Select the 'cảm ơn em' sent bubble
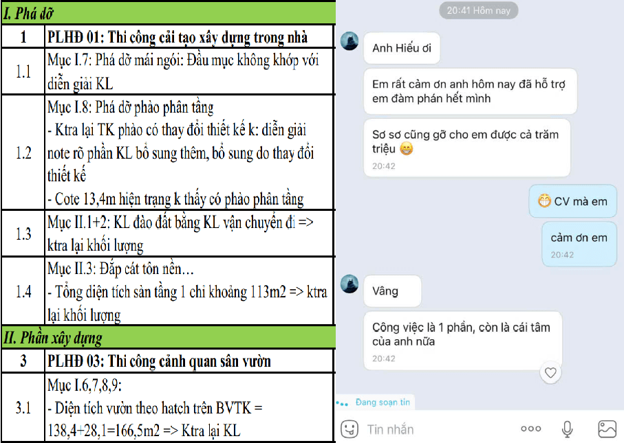The width and height of the screenshot is (624, 443). [579, 244]
